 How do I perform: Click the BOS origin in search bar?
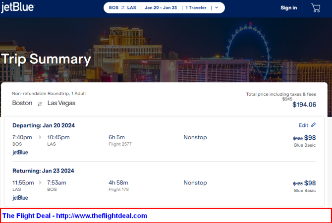coord(113,7)
